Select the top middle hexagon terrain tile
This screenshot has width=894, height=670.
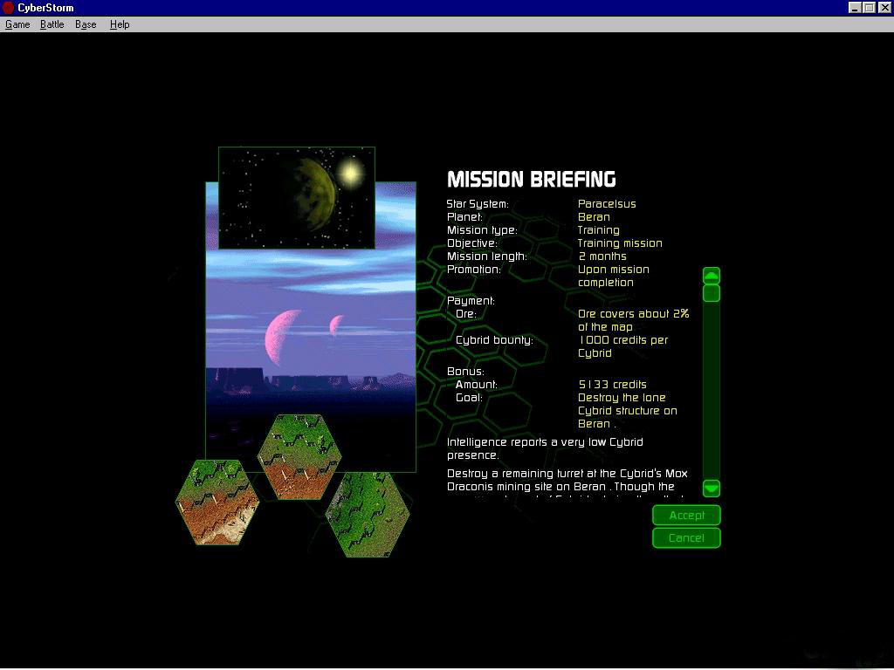[x=299, y=455]
